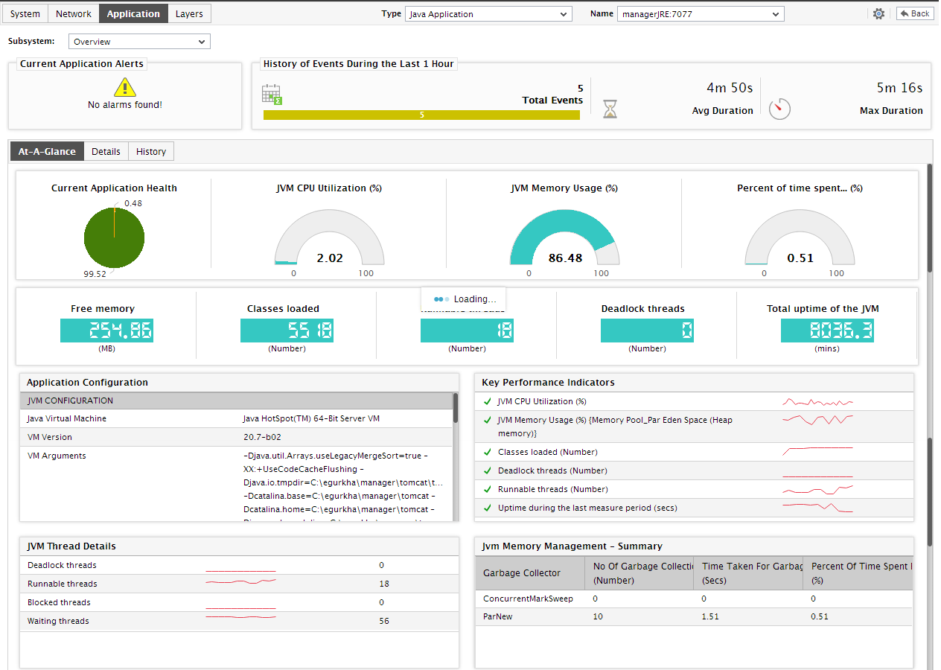Click the yellow warning alert icon

[125, 87]
